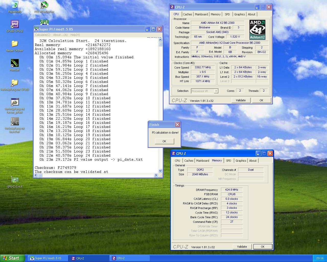
Task: Click Command Rate value 2T
Action: pos(232,222)
